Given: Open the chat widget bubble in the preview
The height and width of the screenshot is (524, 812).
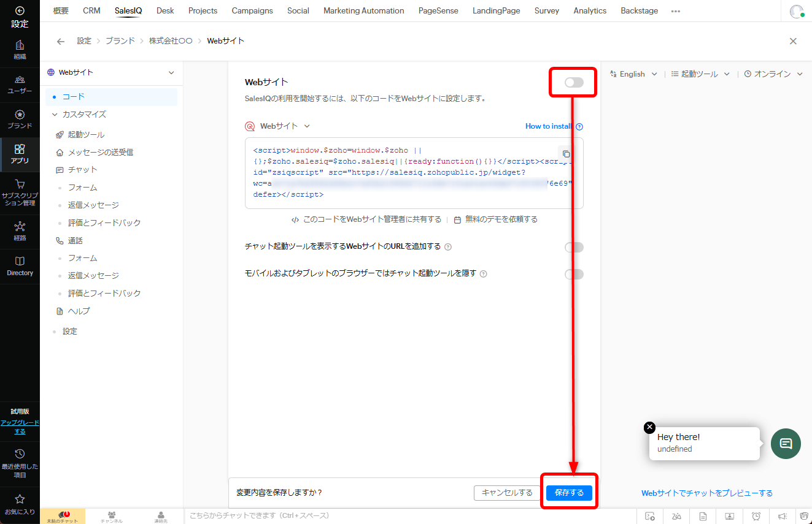Looking at the screenshot, I should point(786,443).
